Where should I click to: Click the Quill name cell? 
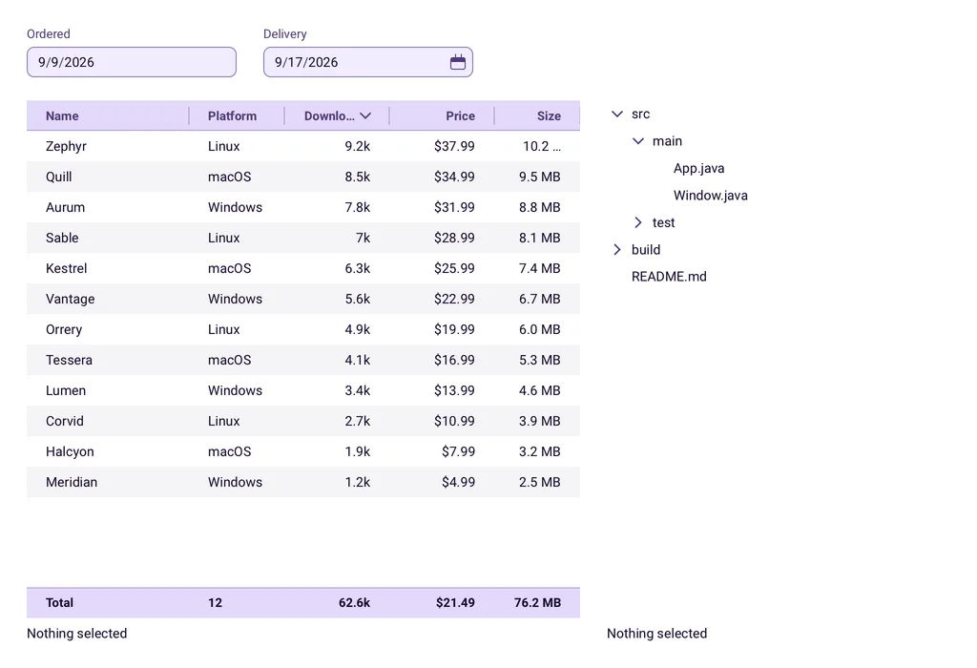[x=58, y=177]
